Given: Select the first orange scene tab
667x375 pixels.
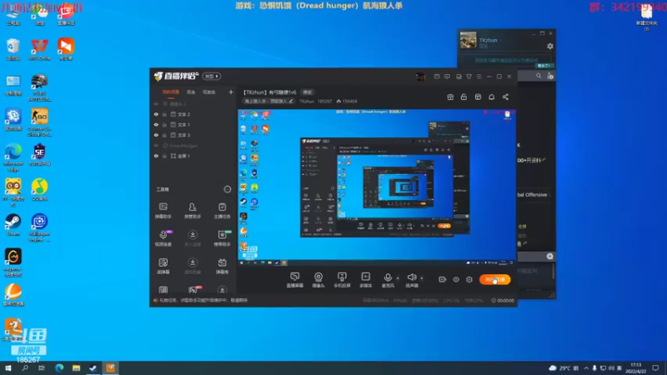Looking at the screenshot, I should pos(171,92).
